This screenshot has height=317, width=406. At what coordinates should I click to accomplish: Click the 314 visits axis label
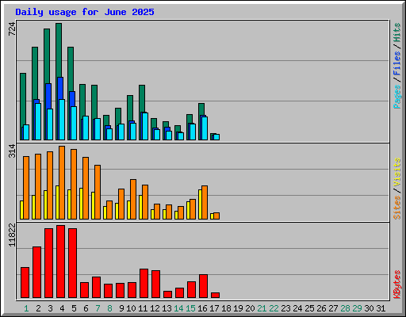12,151
